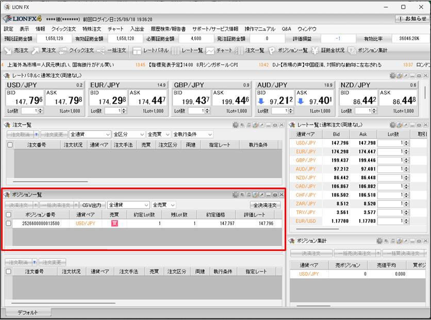Image resolution: width=431 pixels, height=320 pixels.
Task: Open the 履歴検索/報告書 menu
Action: point(168,29)
